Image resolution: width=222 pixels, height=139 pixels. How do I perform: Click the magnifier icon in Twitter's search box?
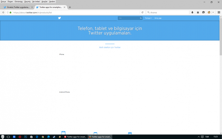[x=141, y=18]
